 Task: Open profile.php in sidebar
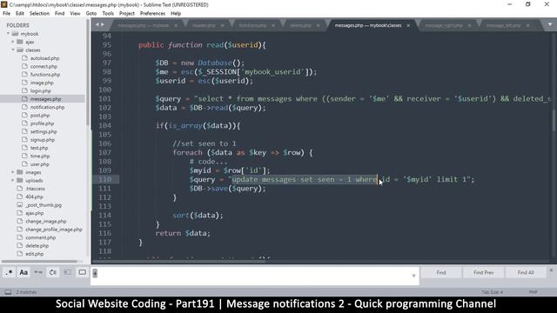coord(42,123)
